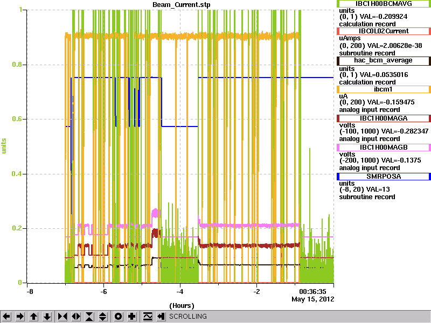
Task: Click the (-100, 1000) VAL=-0.282347 readout
Action: click(x=384, y=131)
